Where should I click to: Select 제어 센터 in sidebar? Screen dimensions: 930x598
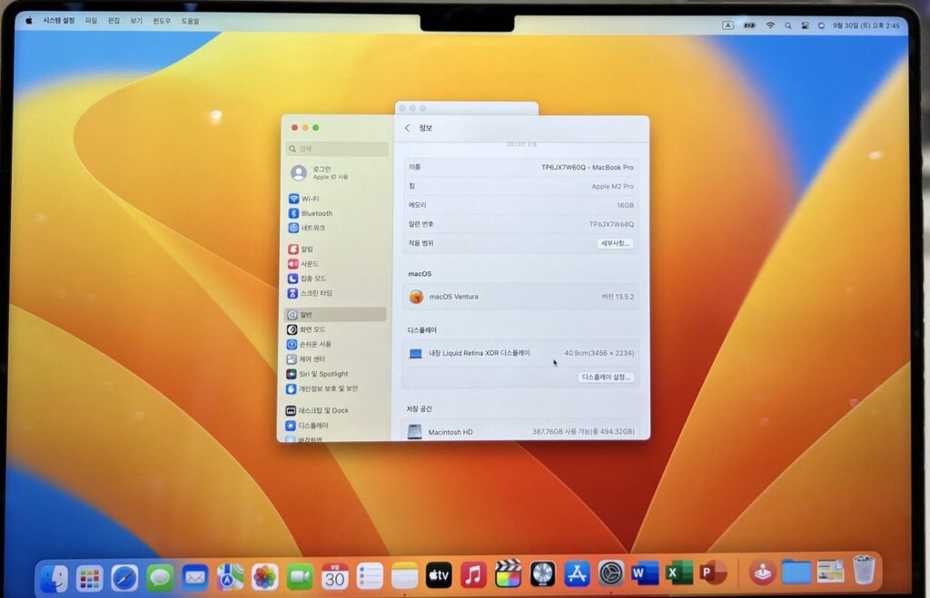(x=306, y=358)
